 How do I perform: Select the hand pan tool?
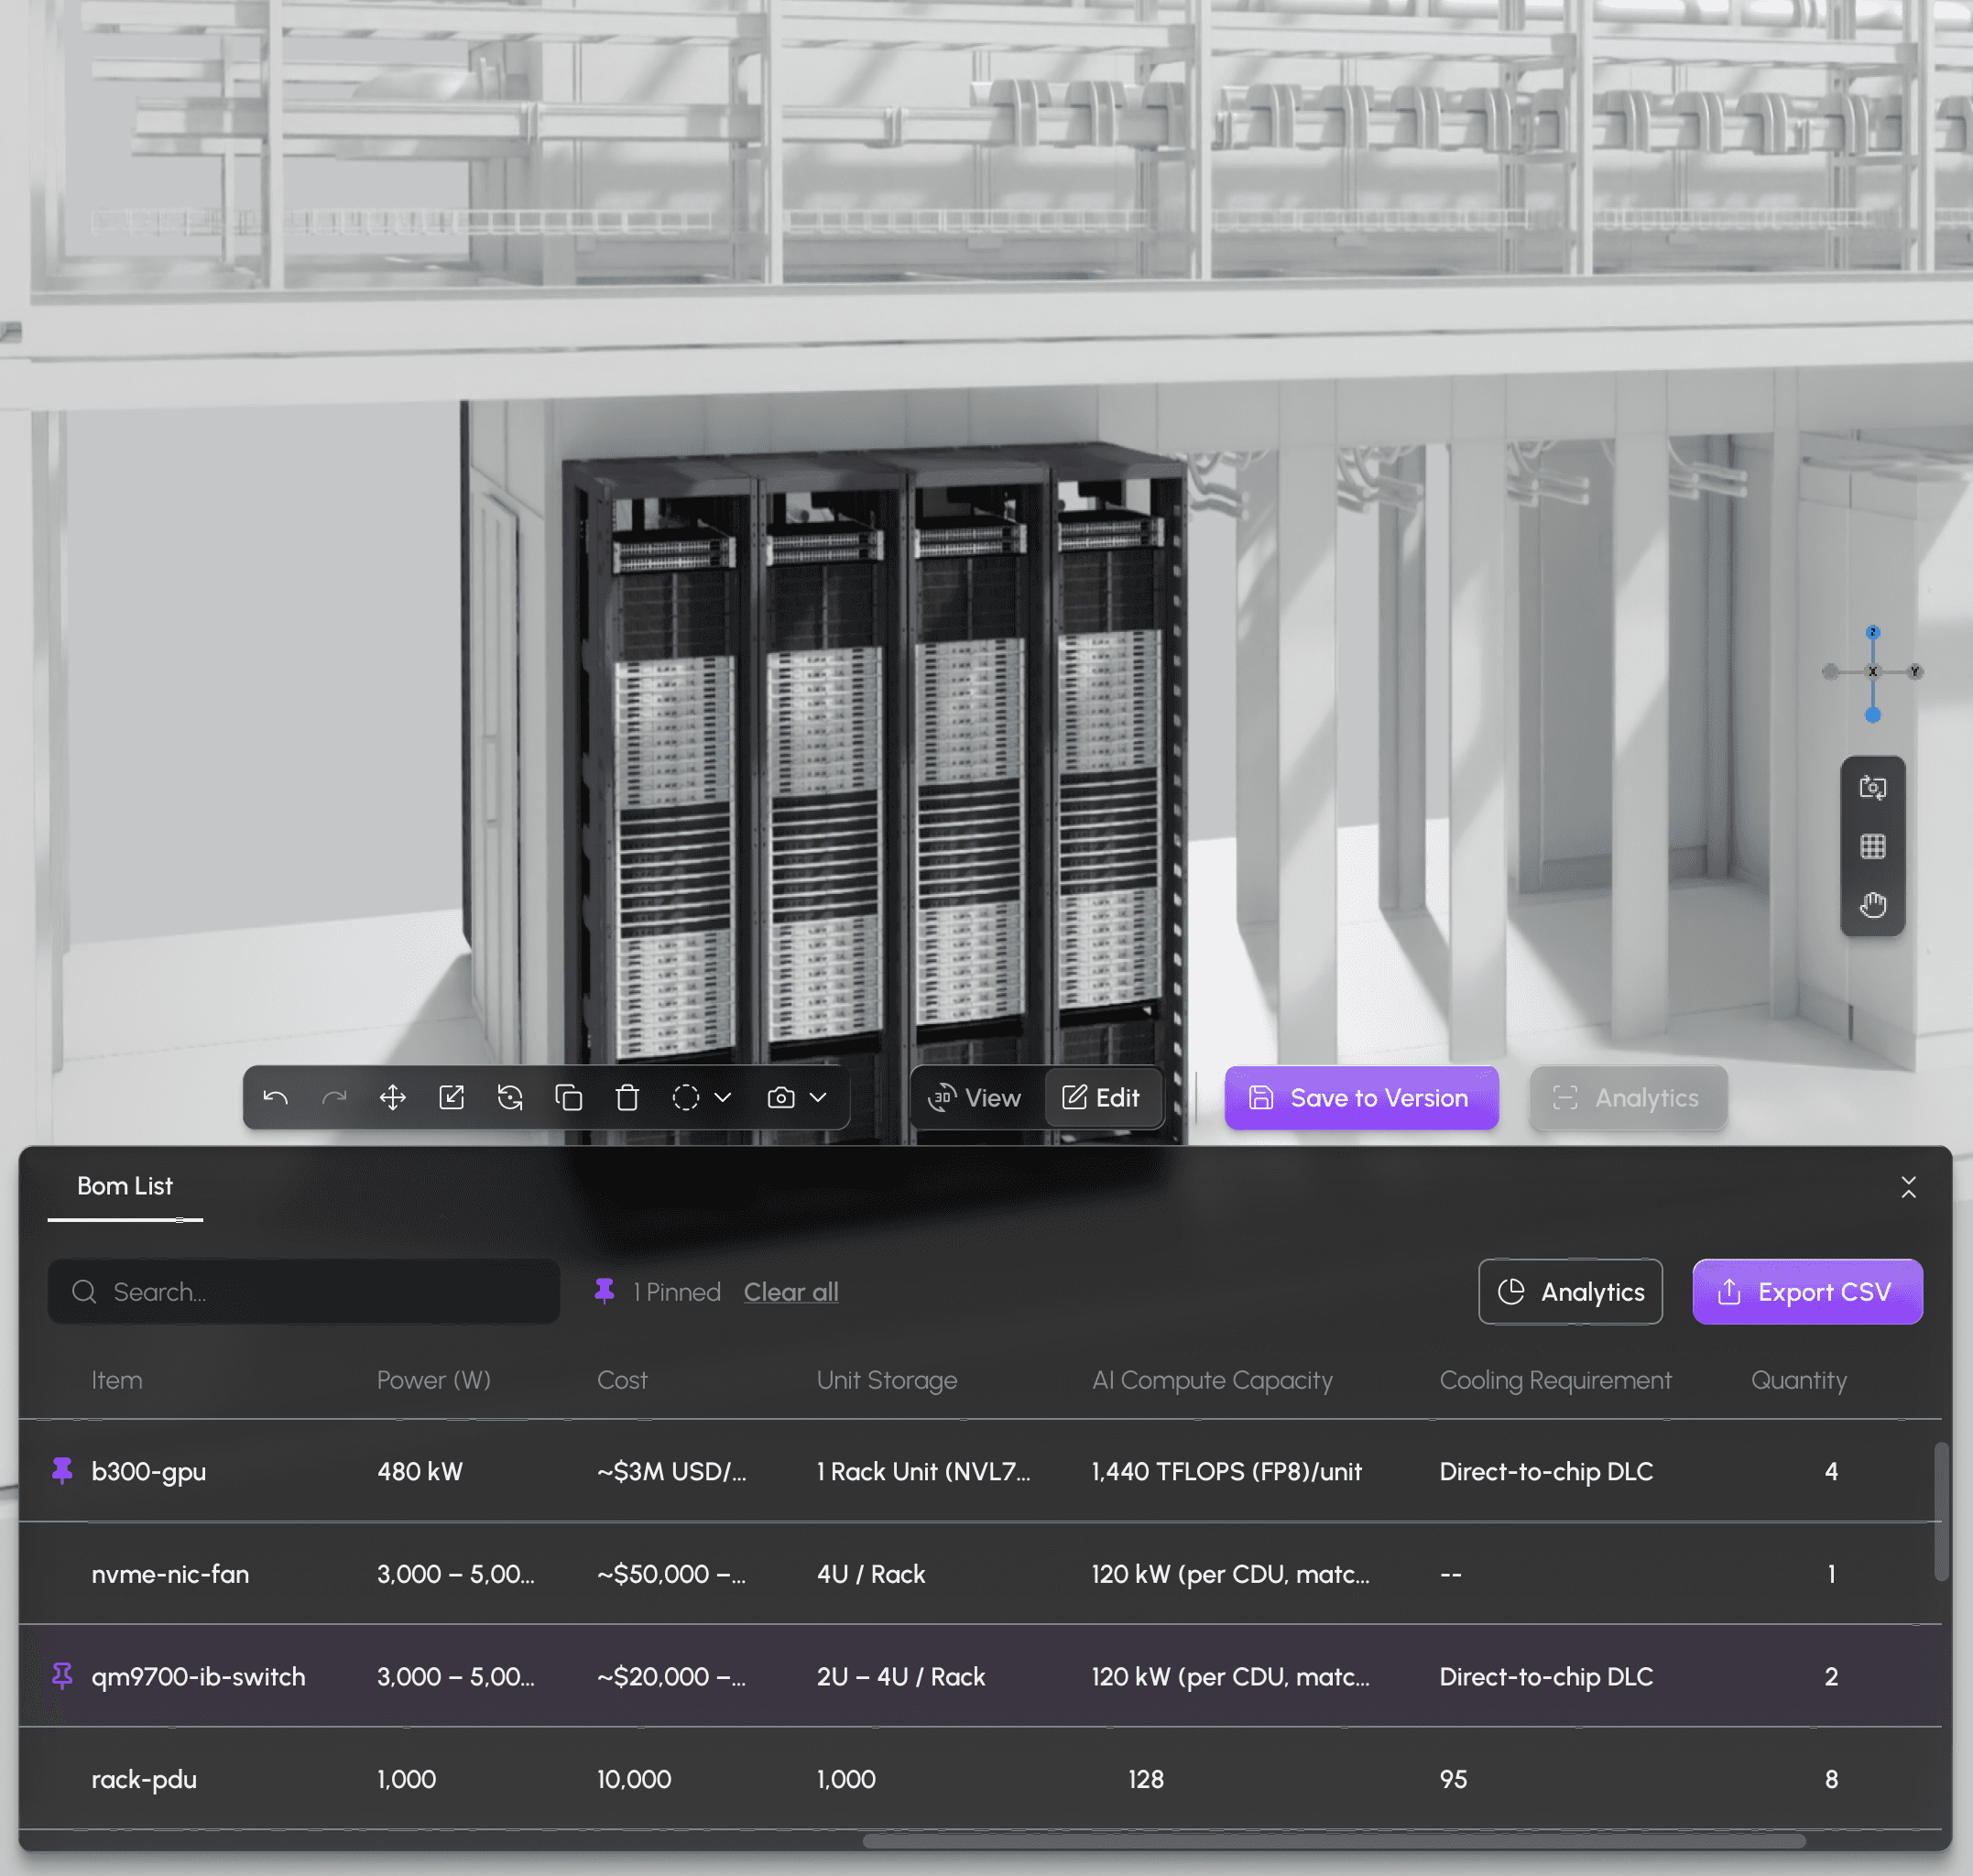click(1873, 905)
